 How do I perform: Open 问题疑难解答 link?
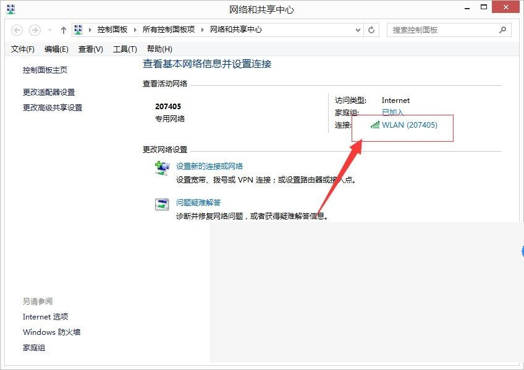click(x=198, y=202)
